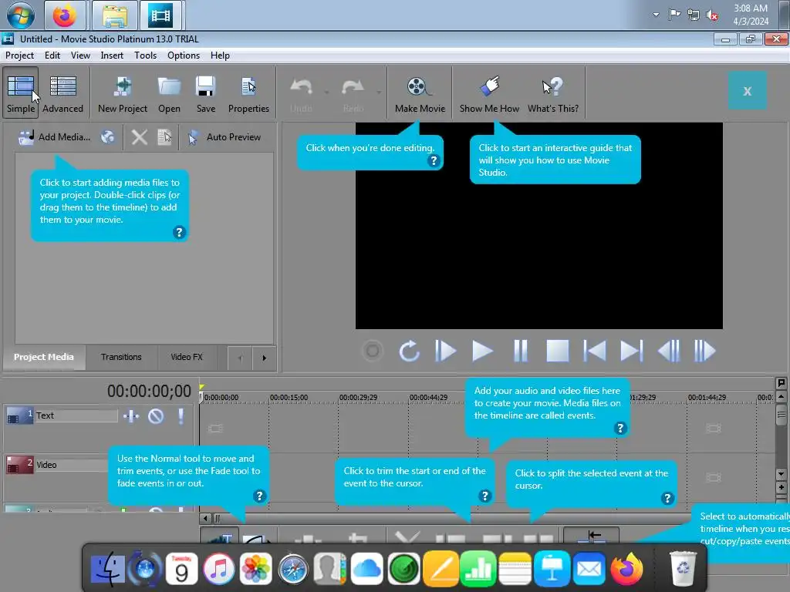Click the Stop button under preview

point(558,351)
